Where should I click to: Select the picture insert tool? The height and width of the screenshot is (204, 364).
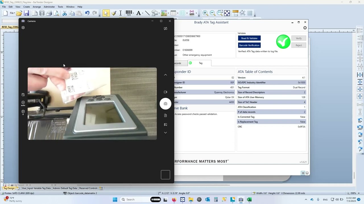[164, 13]
